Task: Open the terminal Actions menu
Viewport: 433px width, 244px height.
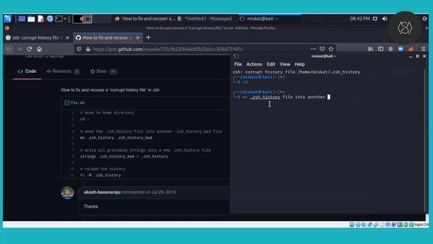Action: pyautogui.click(x=254, y=64)
